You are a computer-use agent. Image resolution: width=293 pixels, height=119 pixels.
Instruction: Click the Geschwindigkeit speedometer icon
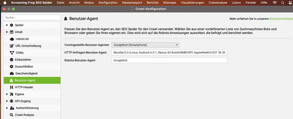tap(12, 73)
